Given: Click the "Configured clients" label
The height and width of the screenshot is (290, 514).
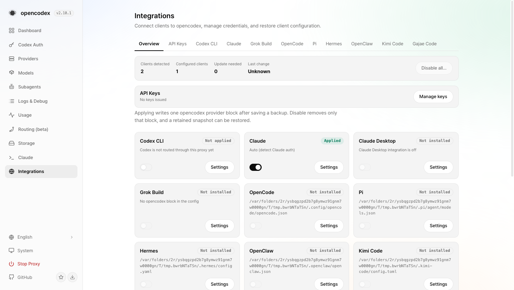Looking at the screenshot, I should click(192, 64).
